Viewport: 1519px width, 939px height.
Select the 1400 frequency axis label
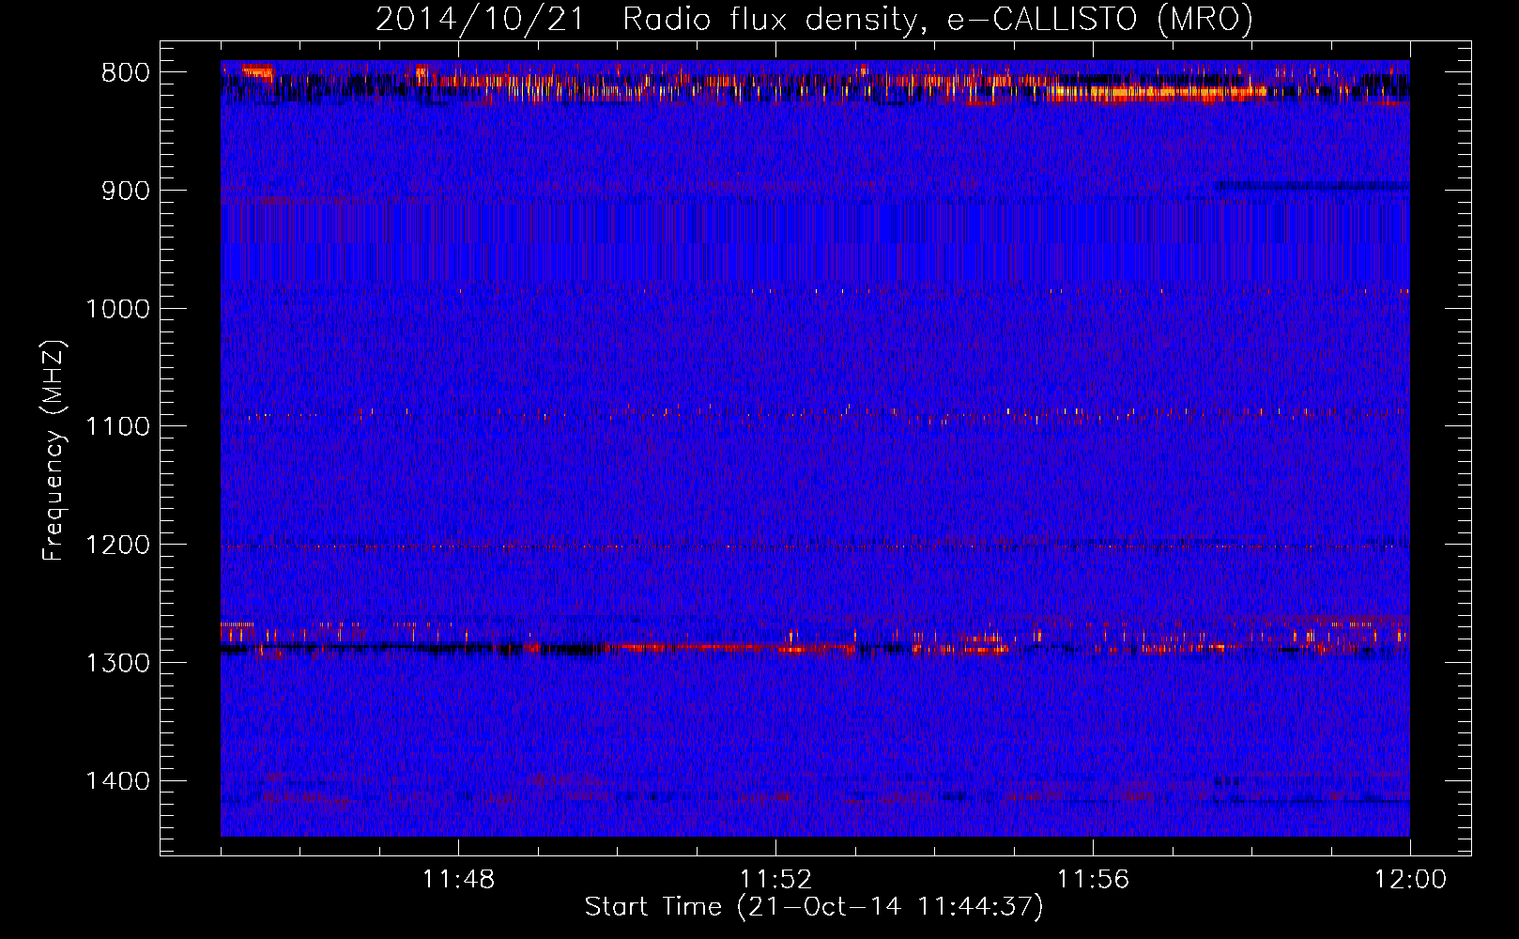(117, 781)
